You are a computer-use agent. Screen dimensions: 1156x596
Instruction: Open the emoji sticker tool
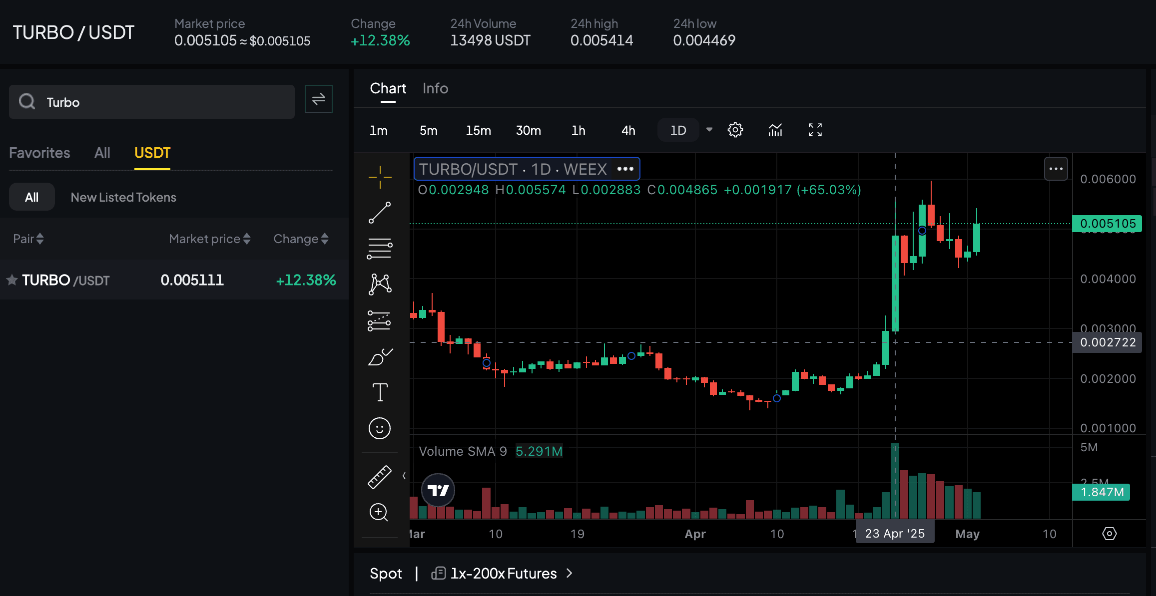click(x=380, y=428)
